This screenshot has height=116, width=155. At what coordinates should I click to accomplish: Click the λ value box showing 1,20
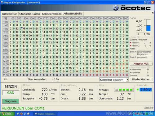tap(144, 34)
